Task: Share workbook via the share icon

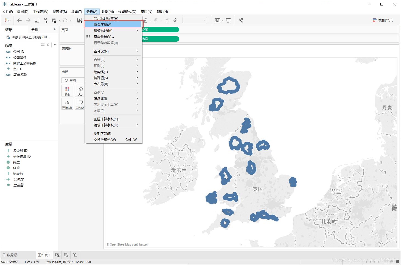Action: [x=241, y=20]
